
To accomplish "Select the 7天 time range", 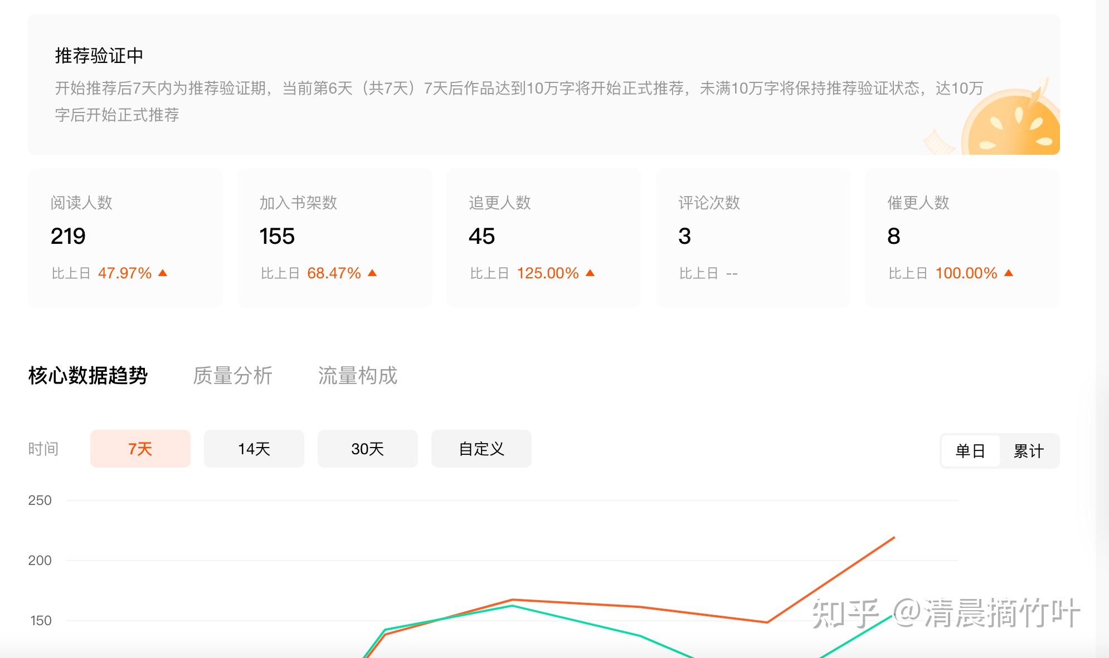I will (140, 449).
